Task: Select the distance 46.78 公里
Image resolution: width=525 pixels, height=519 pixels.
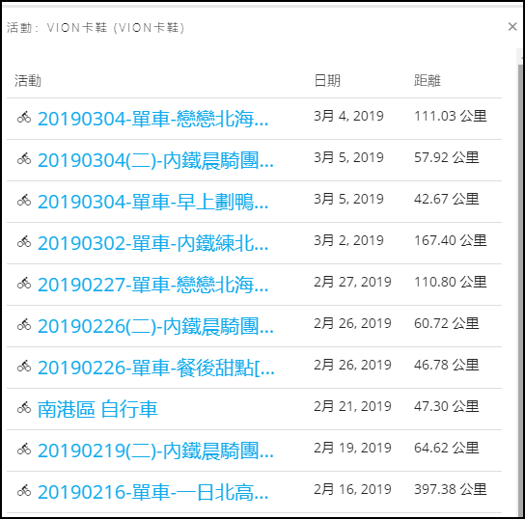Action: 447,365
